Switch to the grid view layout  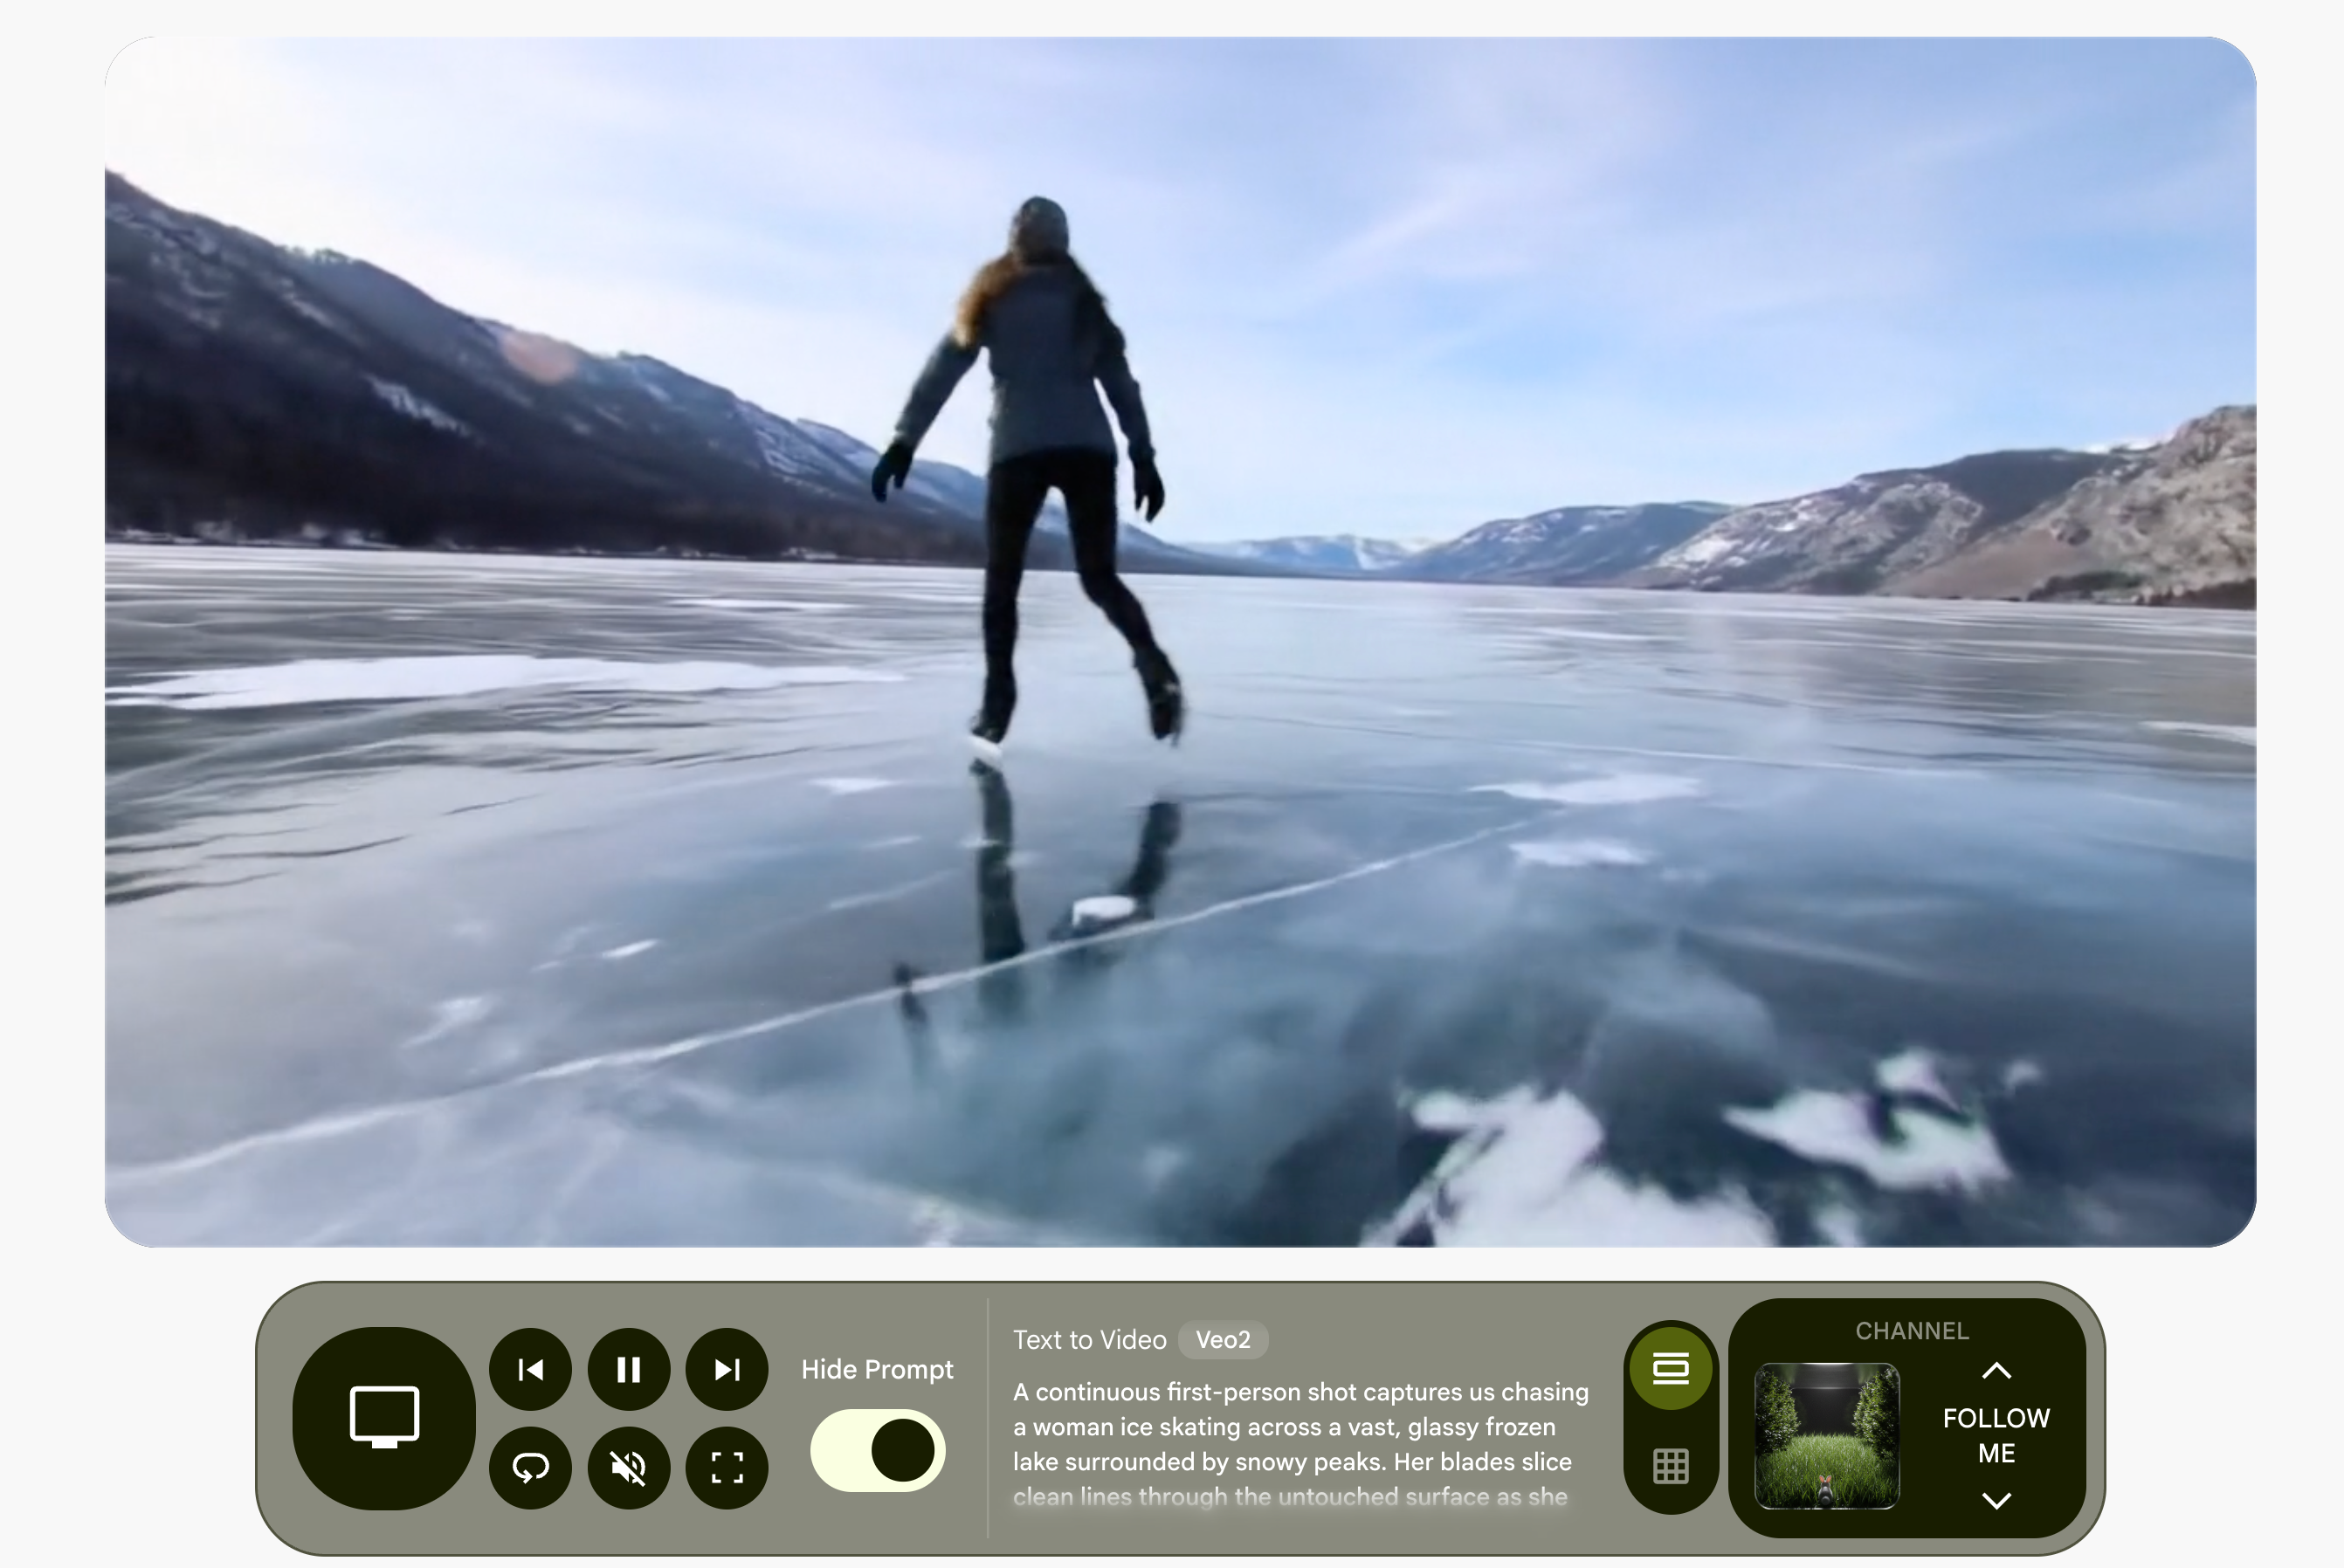pos(1670,1466)
